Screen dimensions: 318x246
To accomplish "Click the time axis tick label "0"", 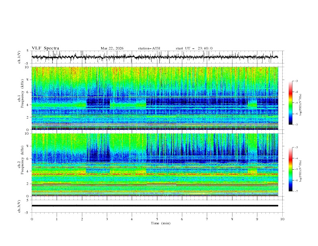I will (32, 219).
